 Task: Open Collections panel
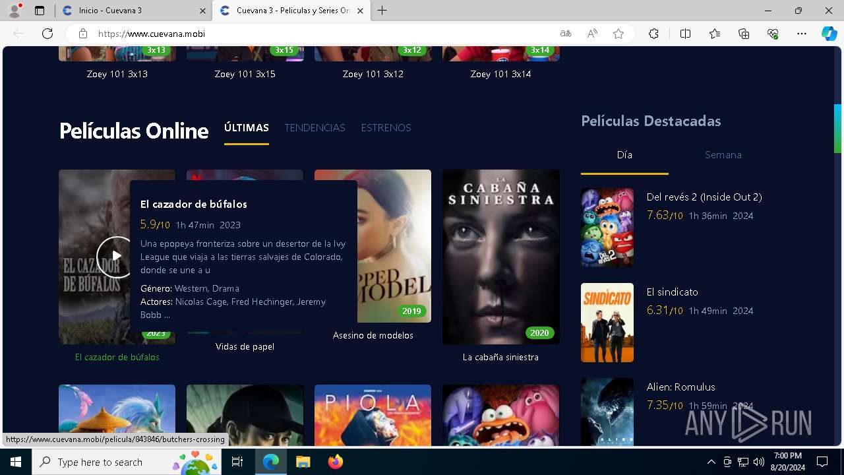[x=744, y=34]
